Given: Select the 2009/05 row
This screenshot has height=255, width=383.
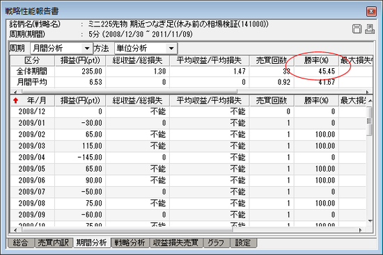Looking at the screenshot, I should (x=188, y=169).
